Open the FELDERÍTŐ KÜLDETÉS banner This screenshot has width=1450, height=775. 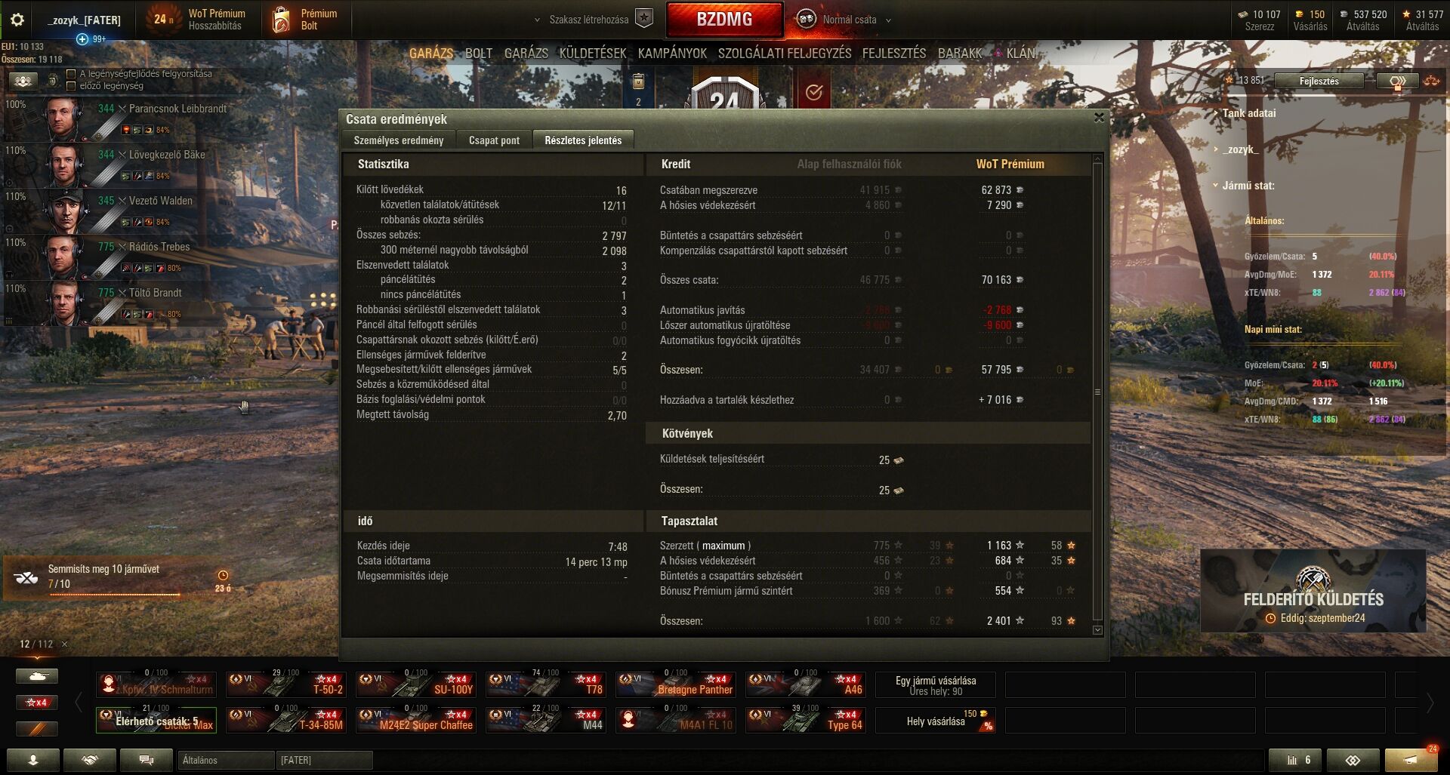(1313, 592)
